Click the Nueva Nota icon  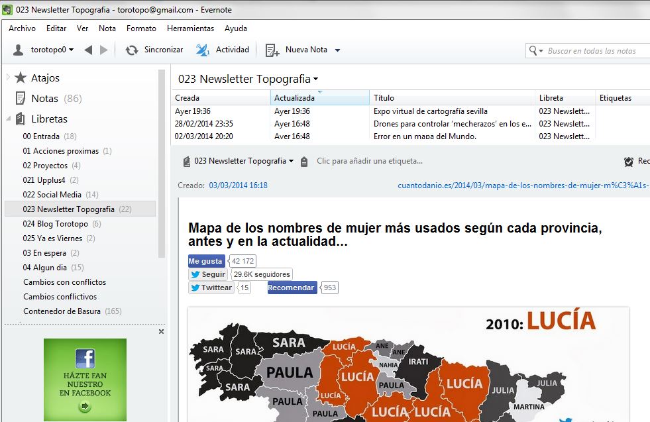[272, 50]
